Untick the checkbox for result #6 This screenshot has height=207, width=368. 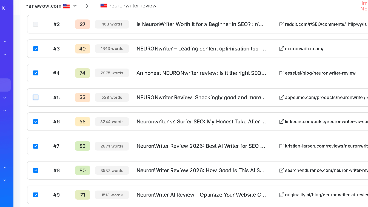click(36, 121)
